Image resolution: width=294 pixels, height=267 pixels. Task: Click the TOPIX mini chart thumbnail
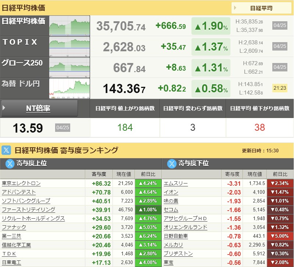[69, 47]
